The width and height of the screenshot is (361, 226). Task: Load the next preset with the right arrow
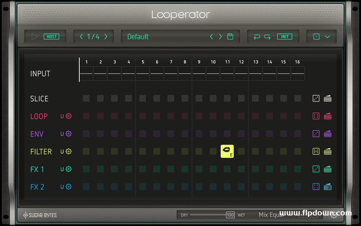click(220, 36)
